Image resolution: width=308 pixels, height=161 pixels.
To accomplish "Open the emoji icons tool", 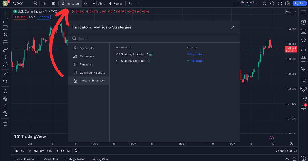I will point(5,64).
